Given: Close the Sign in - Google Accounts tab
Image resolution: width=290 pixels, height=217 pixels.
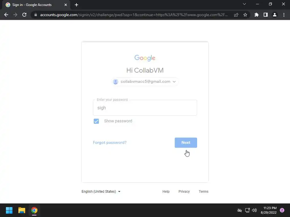Looking at the screenshot, I should tap(66, 5).
